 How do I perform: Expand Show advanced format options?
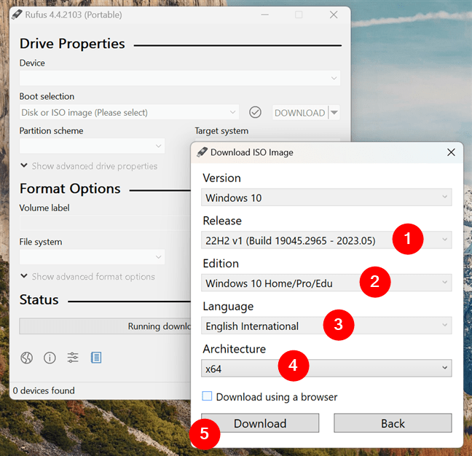[x=87, y=277]
